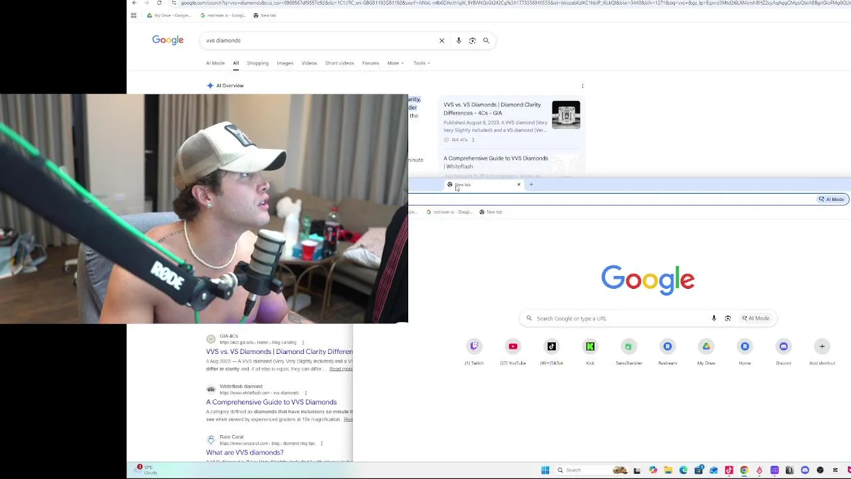The height and width of the screenshot is (479, 851).
Task: Open the apps grid in bookmarks bar
Action: click(134, 15)
